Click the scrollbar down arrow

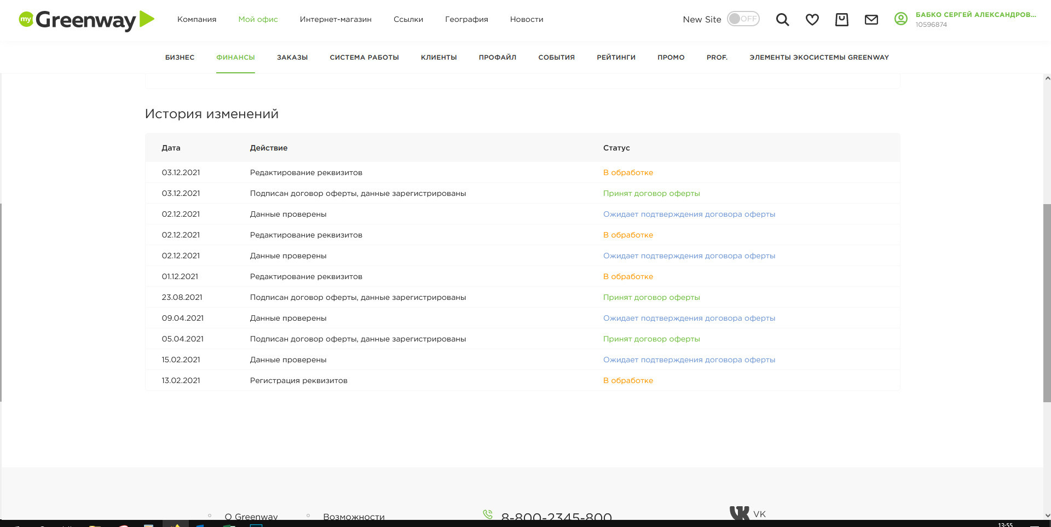[1047, 515]
